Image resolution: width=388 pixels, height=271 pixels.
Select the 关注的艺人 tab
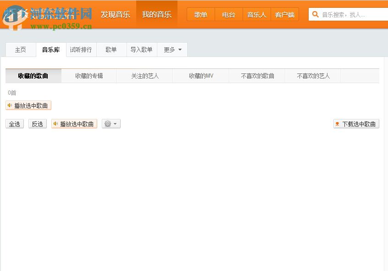[x=144, y=75]
